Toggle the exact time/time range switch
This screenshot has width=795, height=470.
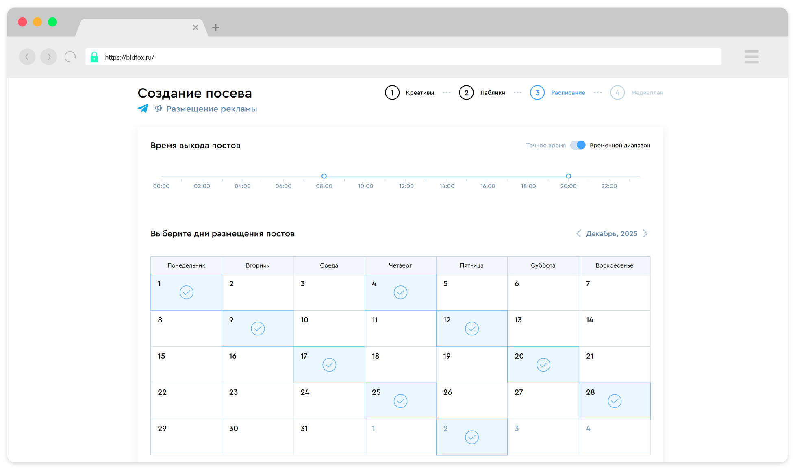coord(578,145)
